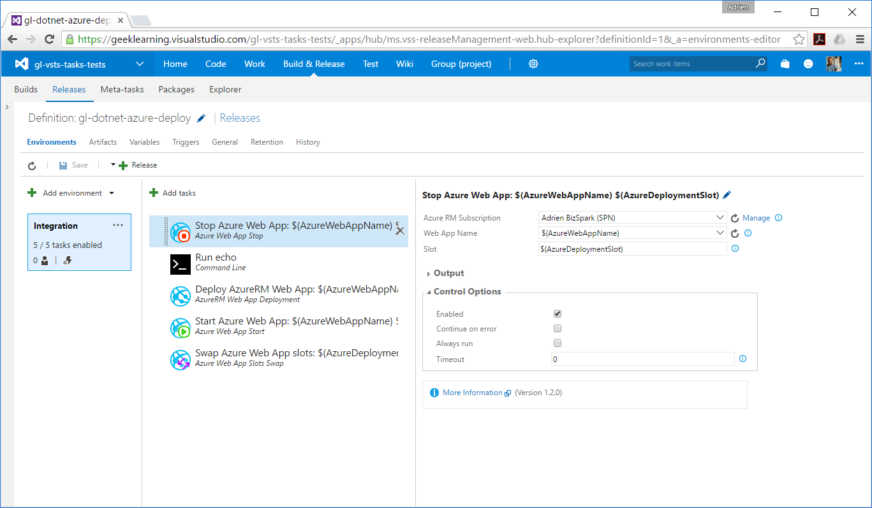The height and width of the screenshot is (508, 872).
Task: Open the marketplace shopping bag icon
Action: tap(785, 64)
